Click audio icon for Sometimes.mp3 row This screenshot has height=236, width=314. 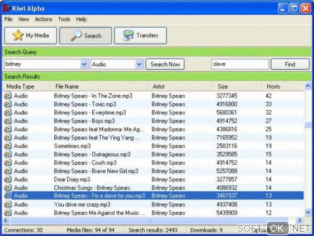point(8,146)
